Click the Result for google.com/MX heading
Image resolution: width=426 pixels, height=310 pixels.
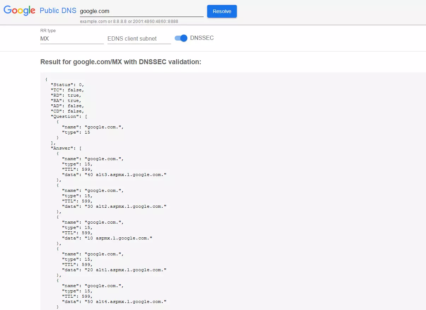[x=121, y=62]
